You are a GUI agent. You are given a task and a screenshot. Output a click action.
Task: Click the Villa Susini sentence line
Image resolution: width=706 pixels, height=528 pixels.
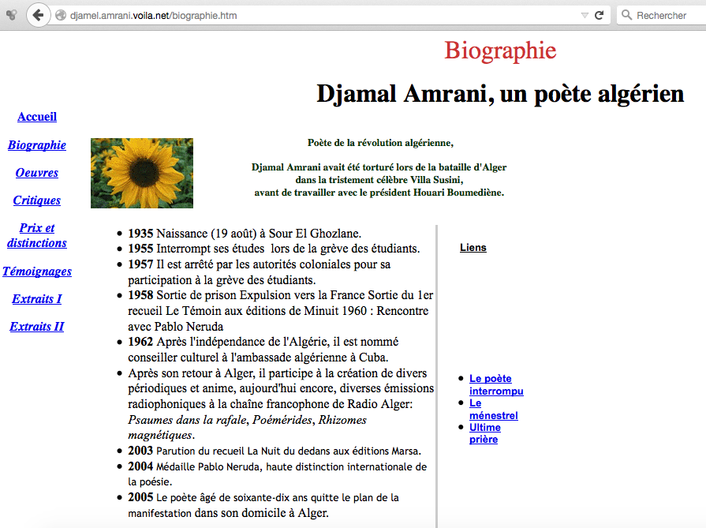379,180
